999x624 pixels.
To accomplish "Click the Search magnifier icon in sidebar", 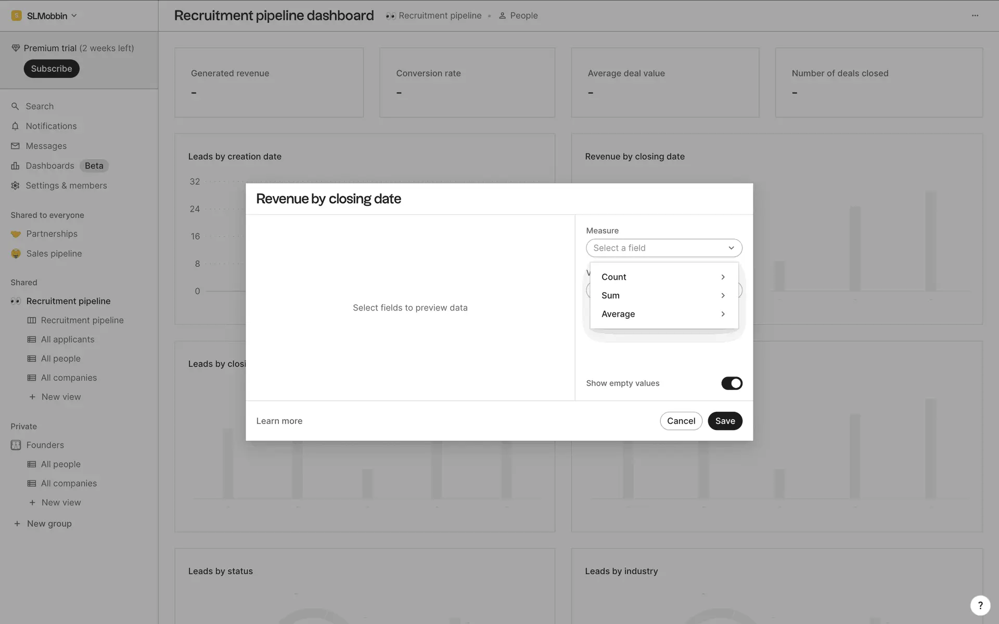I will pyautogui.click(x=15, y=106).
